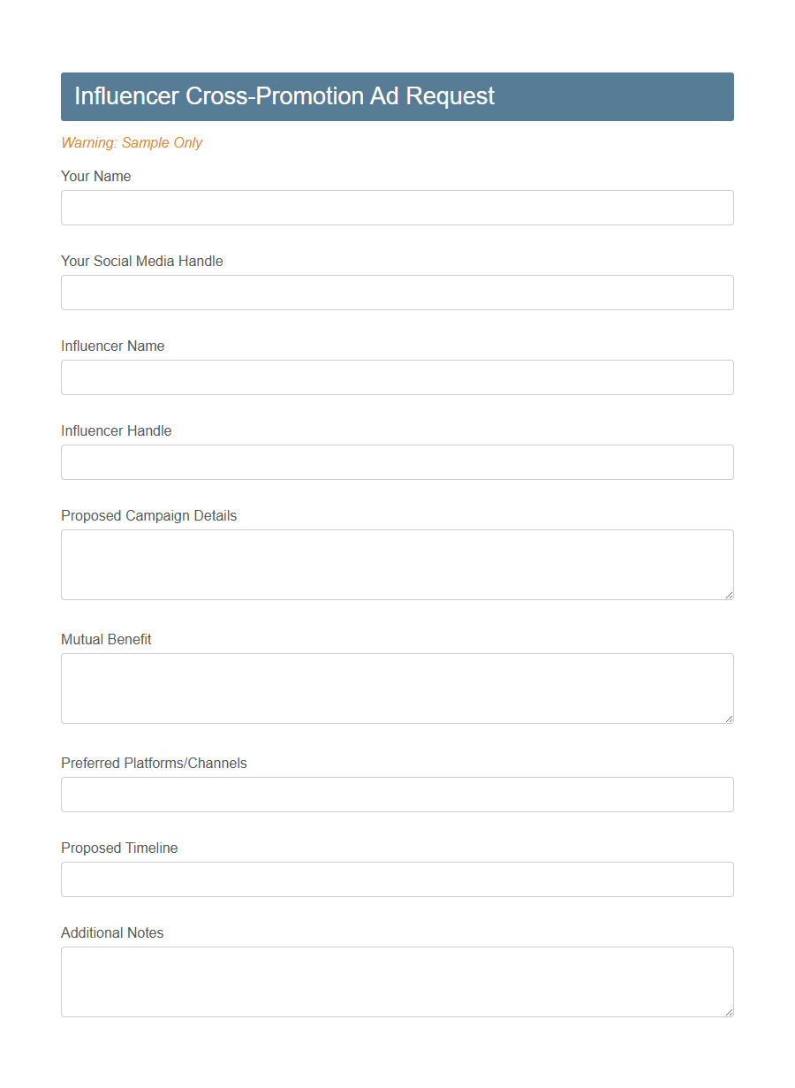Click the Your Name input field

click(x=397, y=208)
